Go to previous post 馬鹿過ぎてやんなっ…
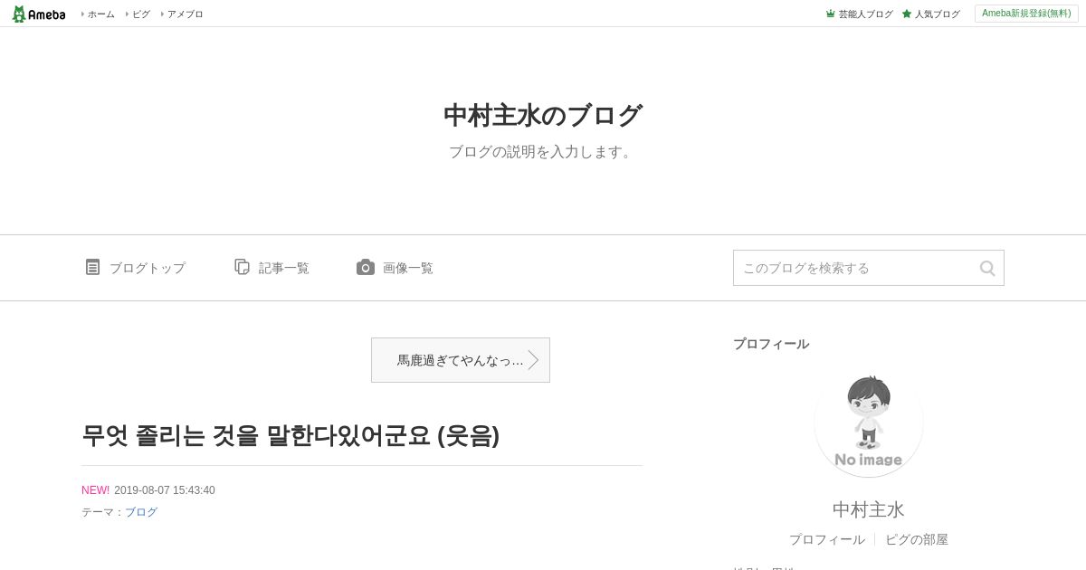The width and height of the screenshot is (1086, 570). (461, 360)
